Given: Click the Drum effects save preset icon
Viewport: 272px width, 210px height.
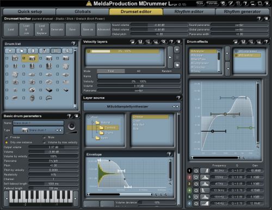Looking at the screenshot, I should [243, 42].
